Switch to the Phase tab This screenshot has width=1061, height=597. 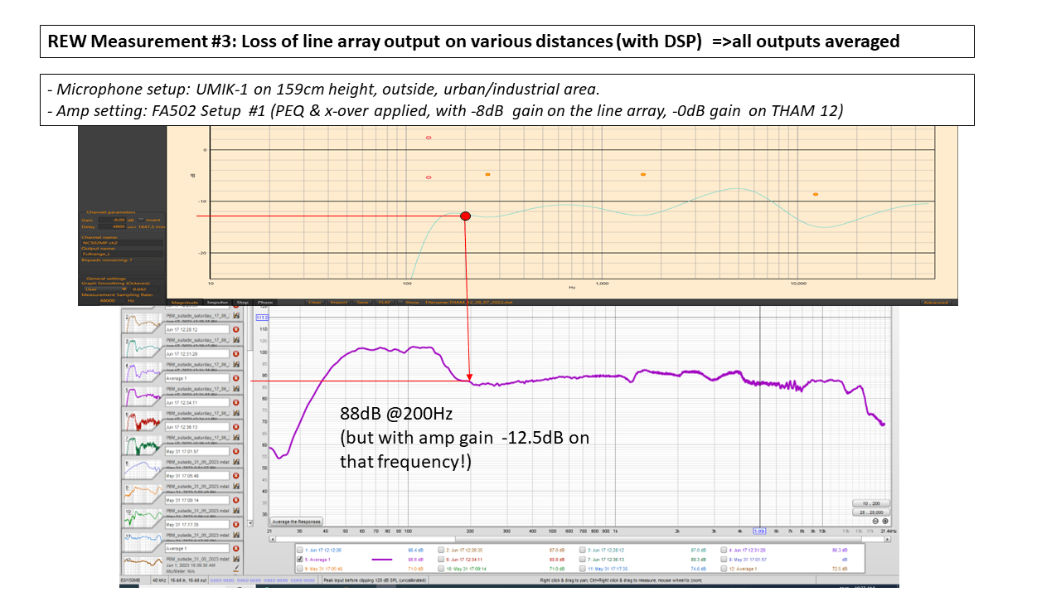pyautogui.click(x=265, y=302)
